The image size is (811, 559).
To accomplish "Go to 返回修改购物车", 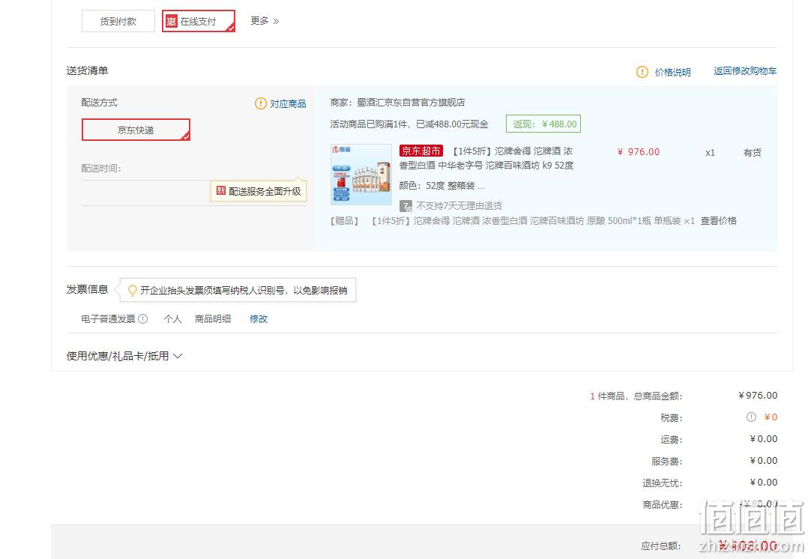I will (x=745, y=71).
